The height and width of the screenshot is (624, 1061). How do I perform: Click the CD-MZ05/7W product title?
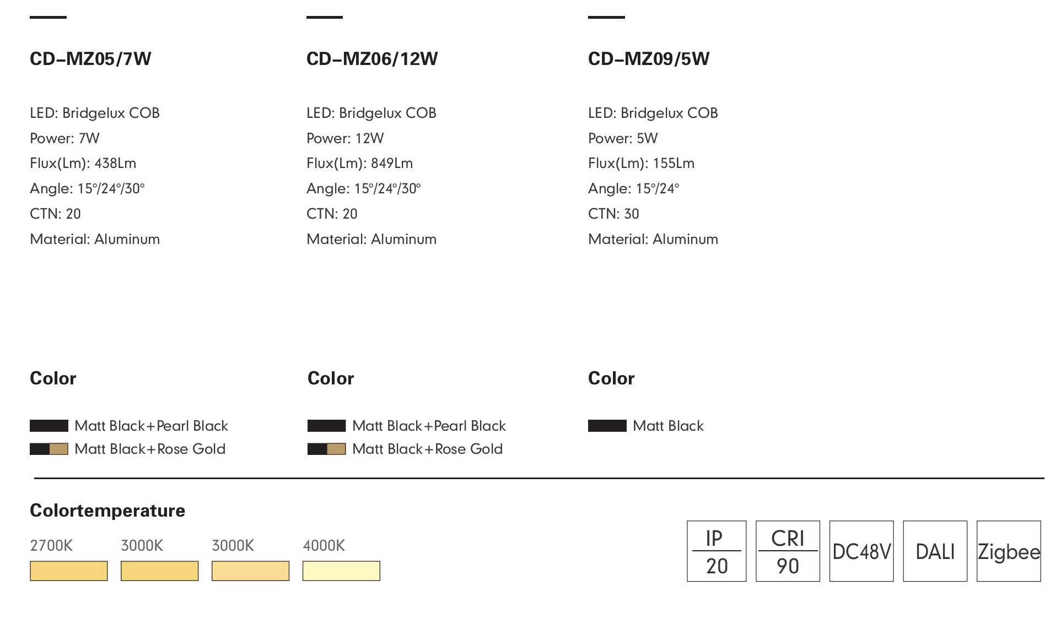click(90, 59)
